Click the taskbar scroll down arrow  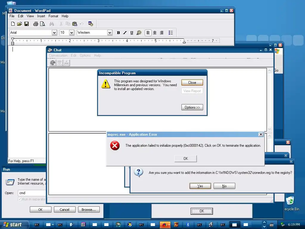(x=264, y=227)
